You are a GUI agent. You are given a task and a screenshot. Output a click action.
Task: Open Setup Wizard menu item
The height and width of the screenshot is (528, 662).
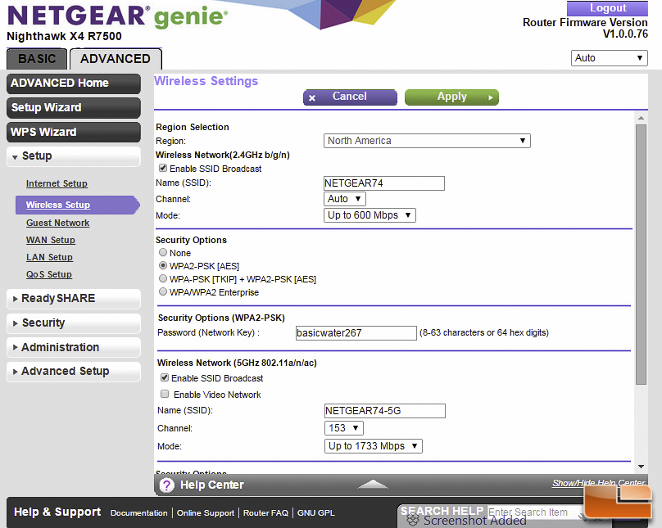(74, 108)
